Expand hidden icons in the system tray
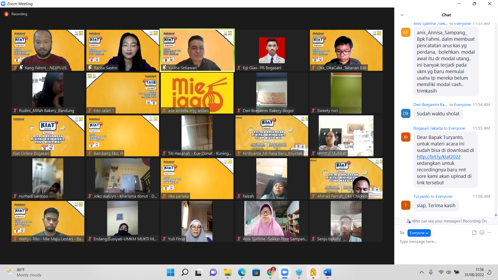498x280 pixels. point(421,272)
